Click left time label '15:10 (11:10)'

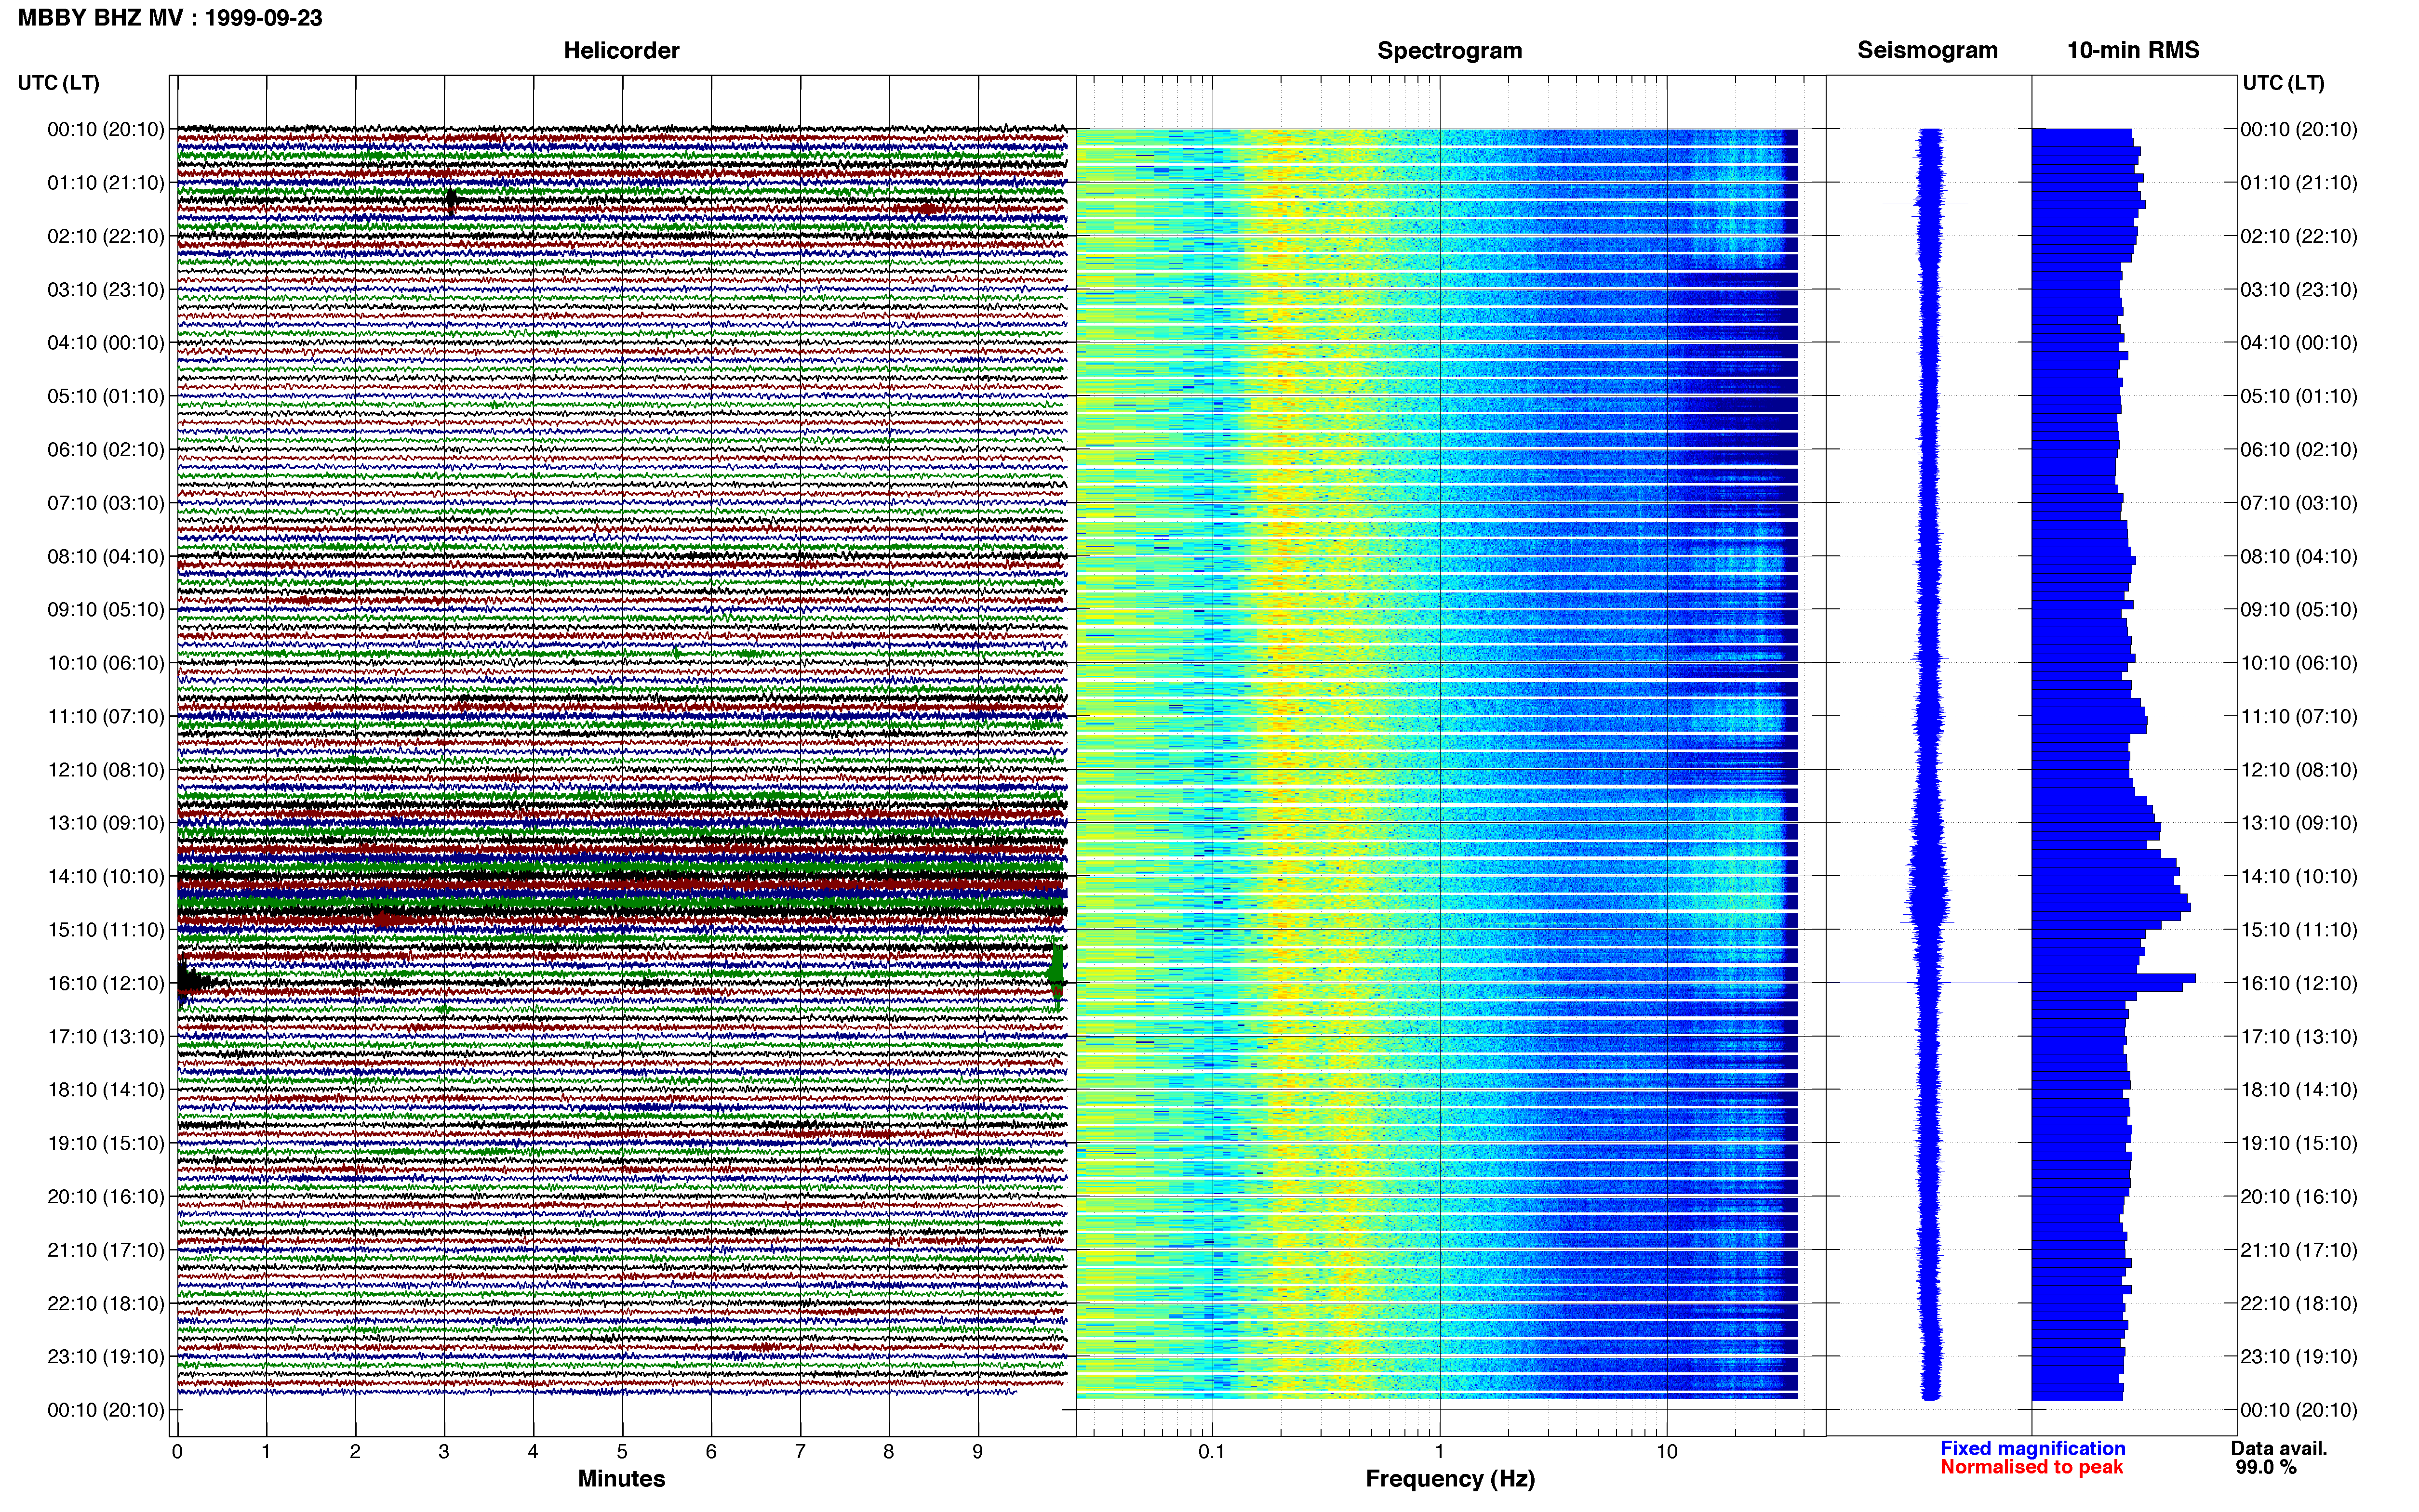click(x=106, y=930)
